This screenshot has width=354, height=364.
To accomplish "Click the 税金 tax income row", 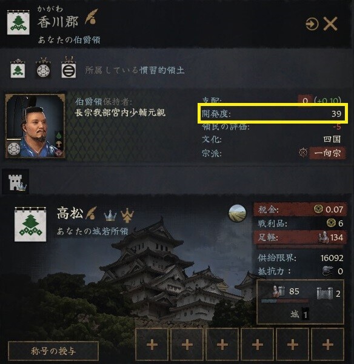I will pyautogui.click(x=300, y=210).
